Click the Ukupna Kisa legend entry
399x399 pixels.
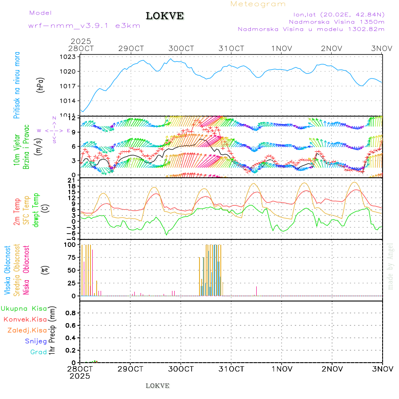24,309
